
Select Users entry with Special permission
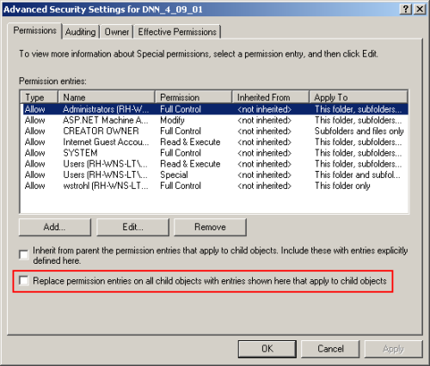click(215, 174)
